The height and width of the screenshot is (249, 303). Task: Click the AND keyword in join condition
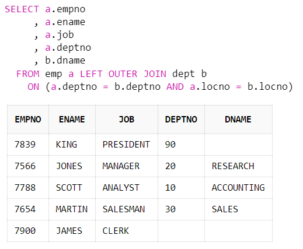(175, 87)
